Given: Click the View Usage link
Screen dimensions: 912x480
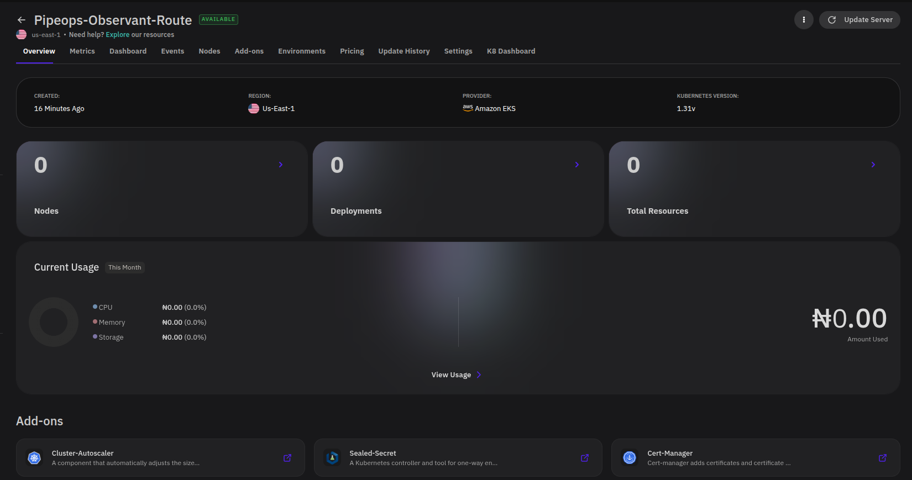Looking at the screenshot, I should pos(451,374).
